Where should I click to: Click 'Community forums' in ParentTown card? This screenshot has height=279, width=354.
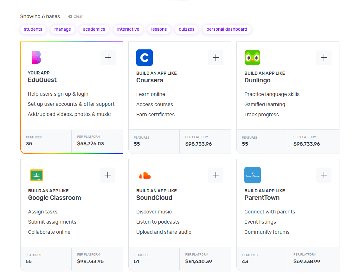267,232
